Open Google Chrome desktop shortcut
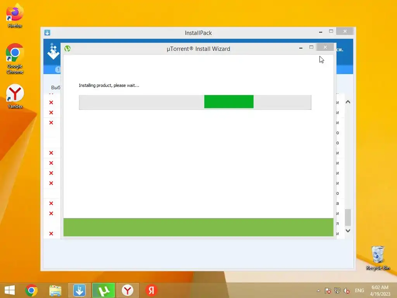Screen dimensions: 397x298 pyautogui.click(x=15, y=59)
